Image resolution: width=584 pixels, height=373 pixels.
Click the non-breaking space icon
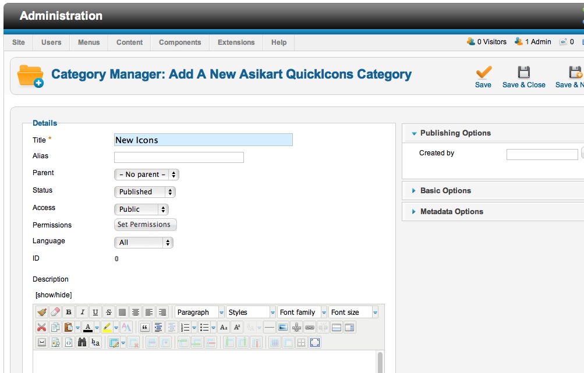[x=42, y=342]
